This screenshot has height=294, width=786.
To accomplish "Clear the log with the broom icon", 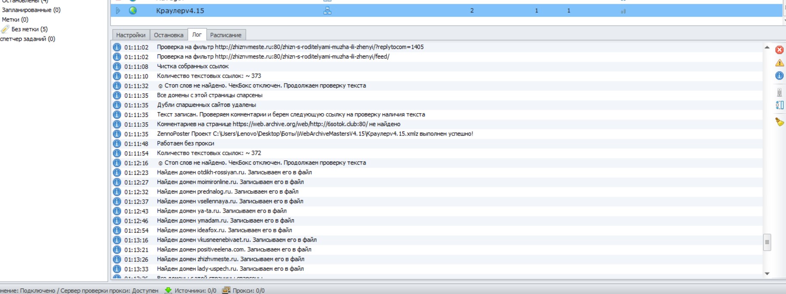I will 779,122.
